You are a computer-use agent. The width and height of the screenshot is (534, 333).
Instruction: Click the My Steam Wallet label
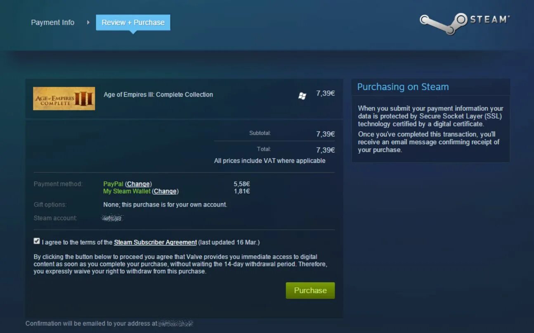point(127,191)
